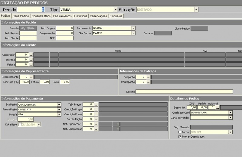This screenshot has width=242, height=157.
Task: Open the Representante lookup ellipsis button
Action: (31, 77)
